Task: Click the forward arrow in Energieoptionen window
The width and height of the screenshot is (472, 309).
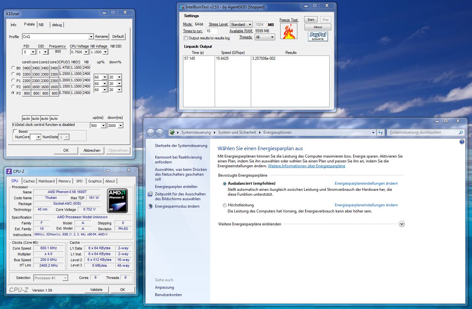Action: (159, 132)
